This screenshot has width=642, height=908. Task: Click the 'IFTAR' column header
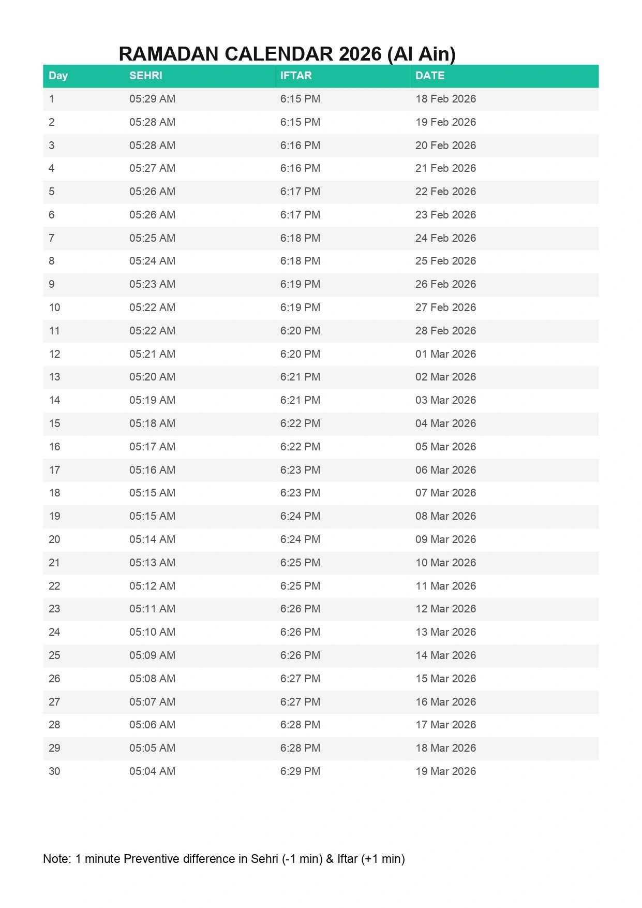pyautogui.click(x=296, y=76)
